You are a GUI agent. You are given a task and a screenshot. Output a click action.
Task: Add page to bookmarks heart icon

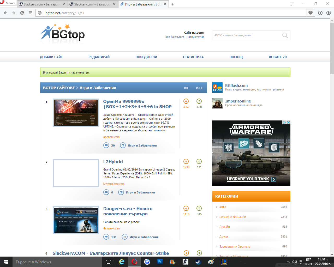click(311, 13)
